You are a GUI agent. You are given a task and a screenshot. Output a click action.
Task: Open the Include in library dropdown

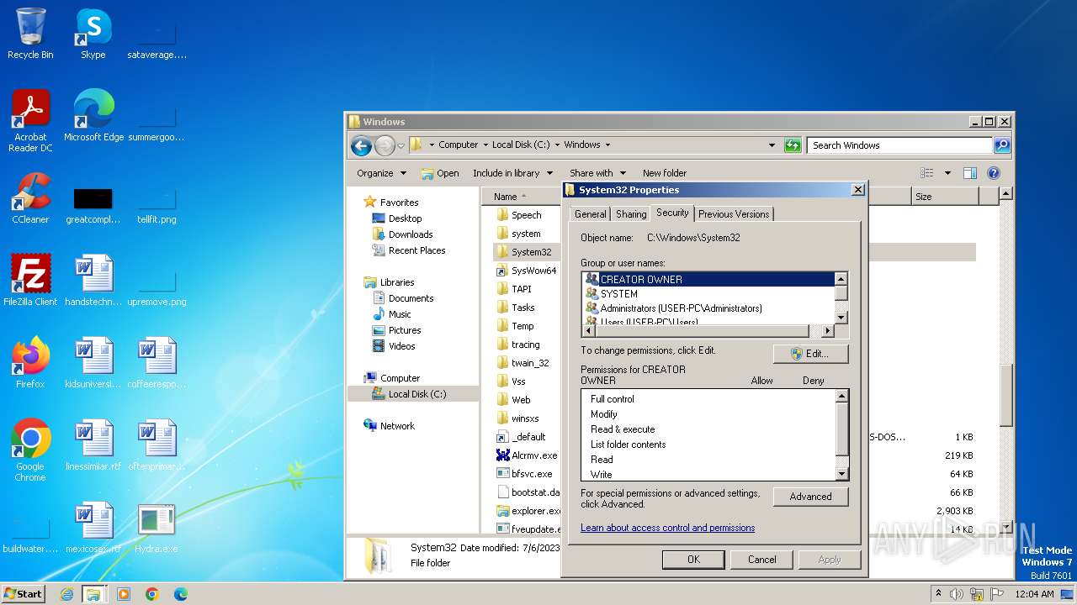click(513, 173)
